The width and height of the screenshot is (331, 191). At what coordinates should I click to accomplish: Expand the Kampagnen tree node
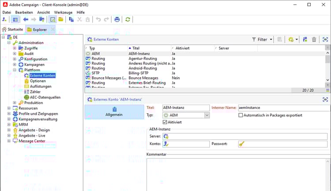tap(15, 64)
